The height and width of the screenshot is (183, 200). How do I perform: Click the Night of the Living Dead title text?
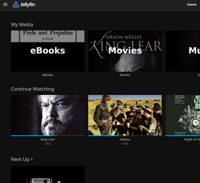click(192, 139)
